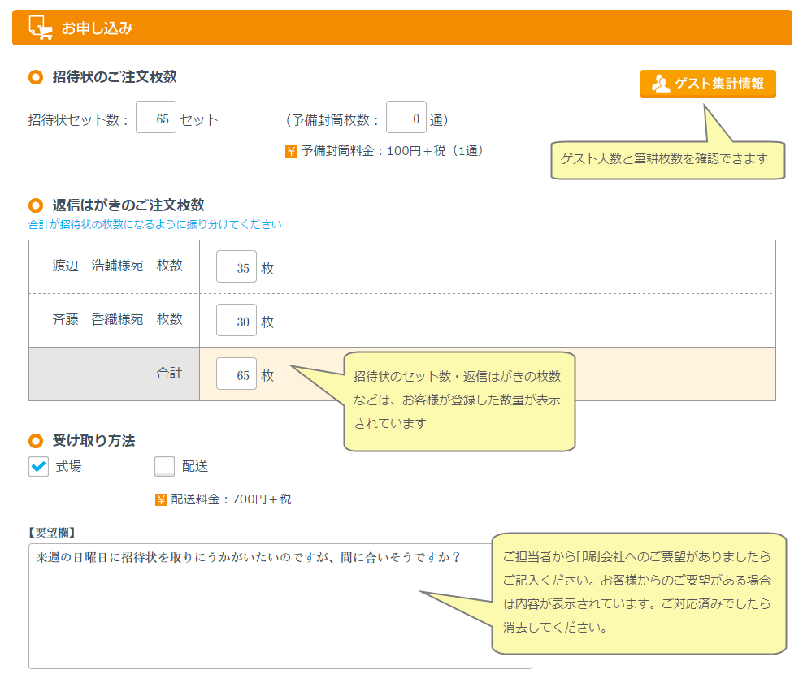
Task: Click the yellow tooltip about 招待状のセット数
Action: click(459, 400)
